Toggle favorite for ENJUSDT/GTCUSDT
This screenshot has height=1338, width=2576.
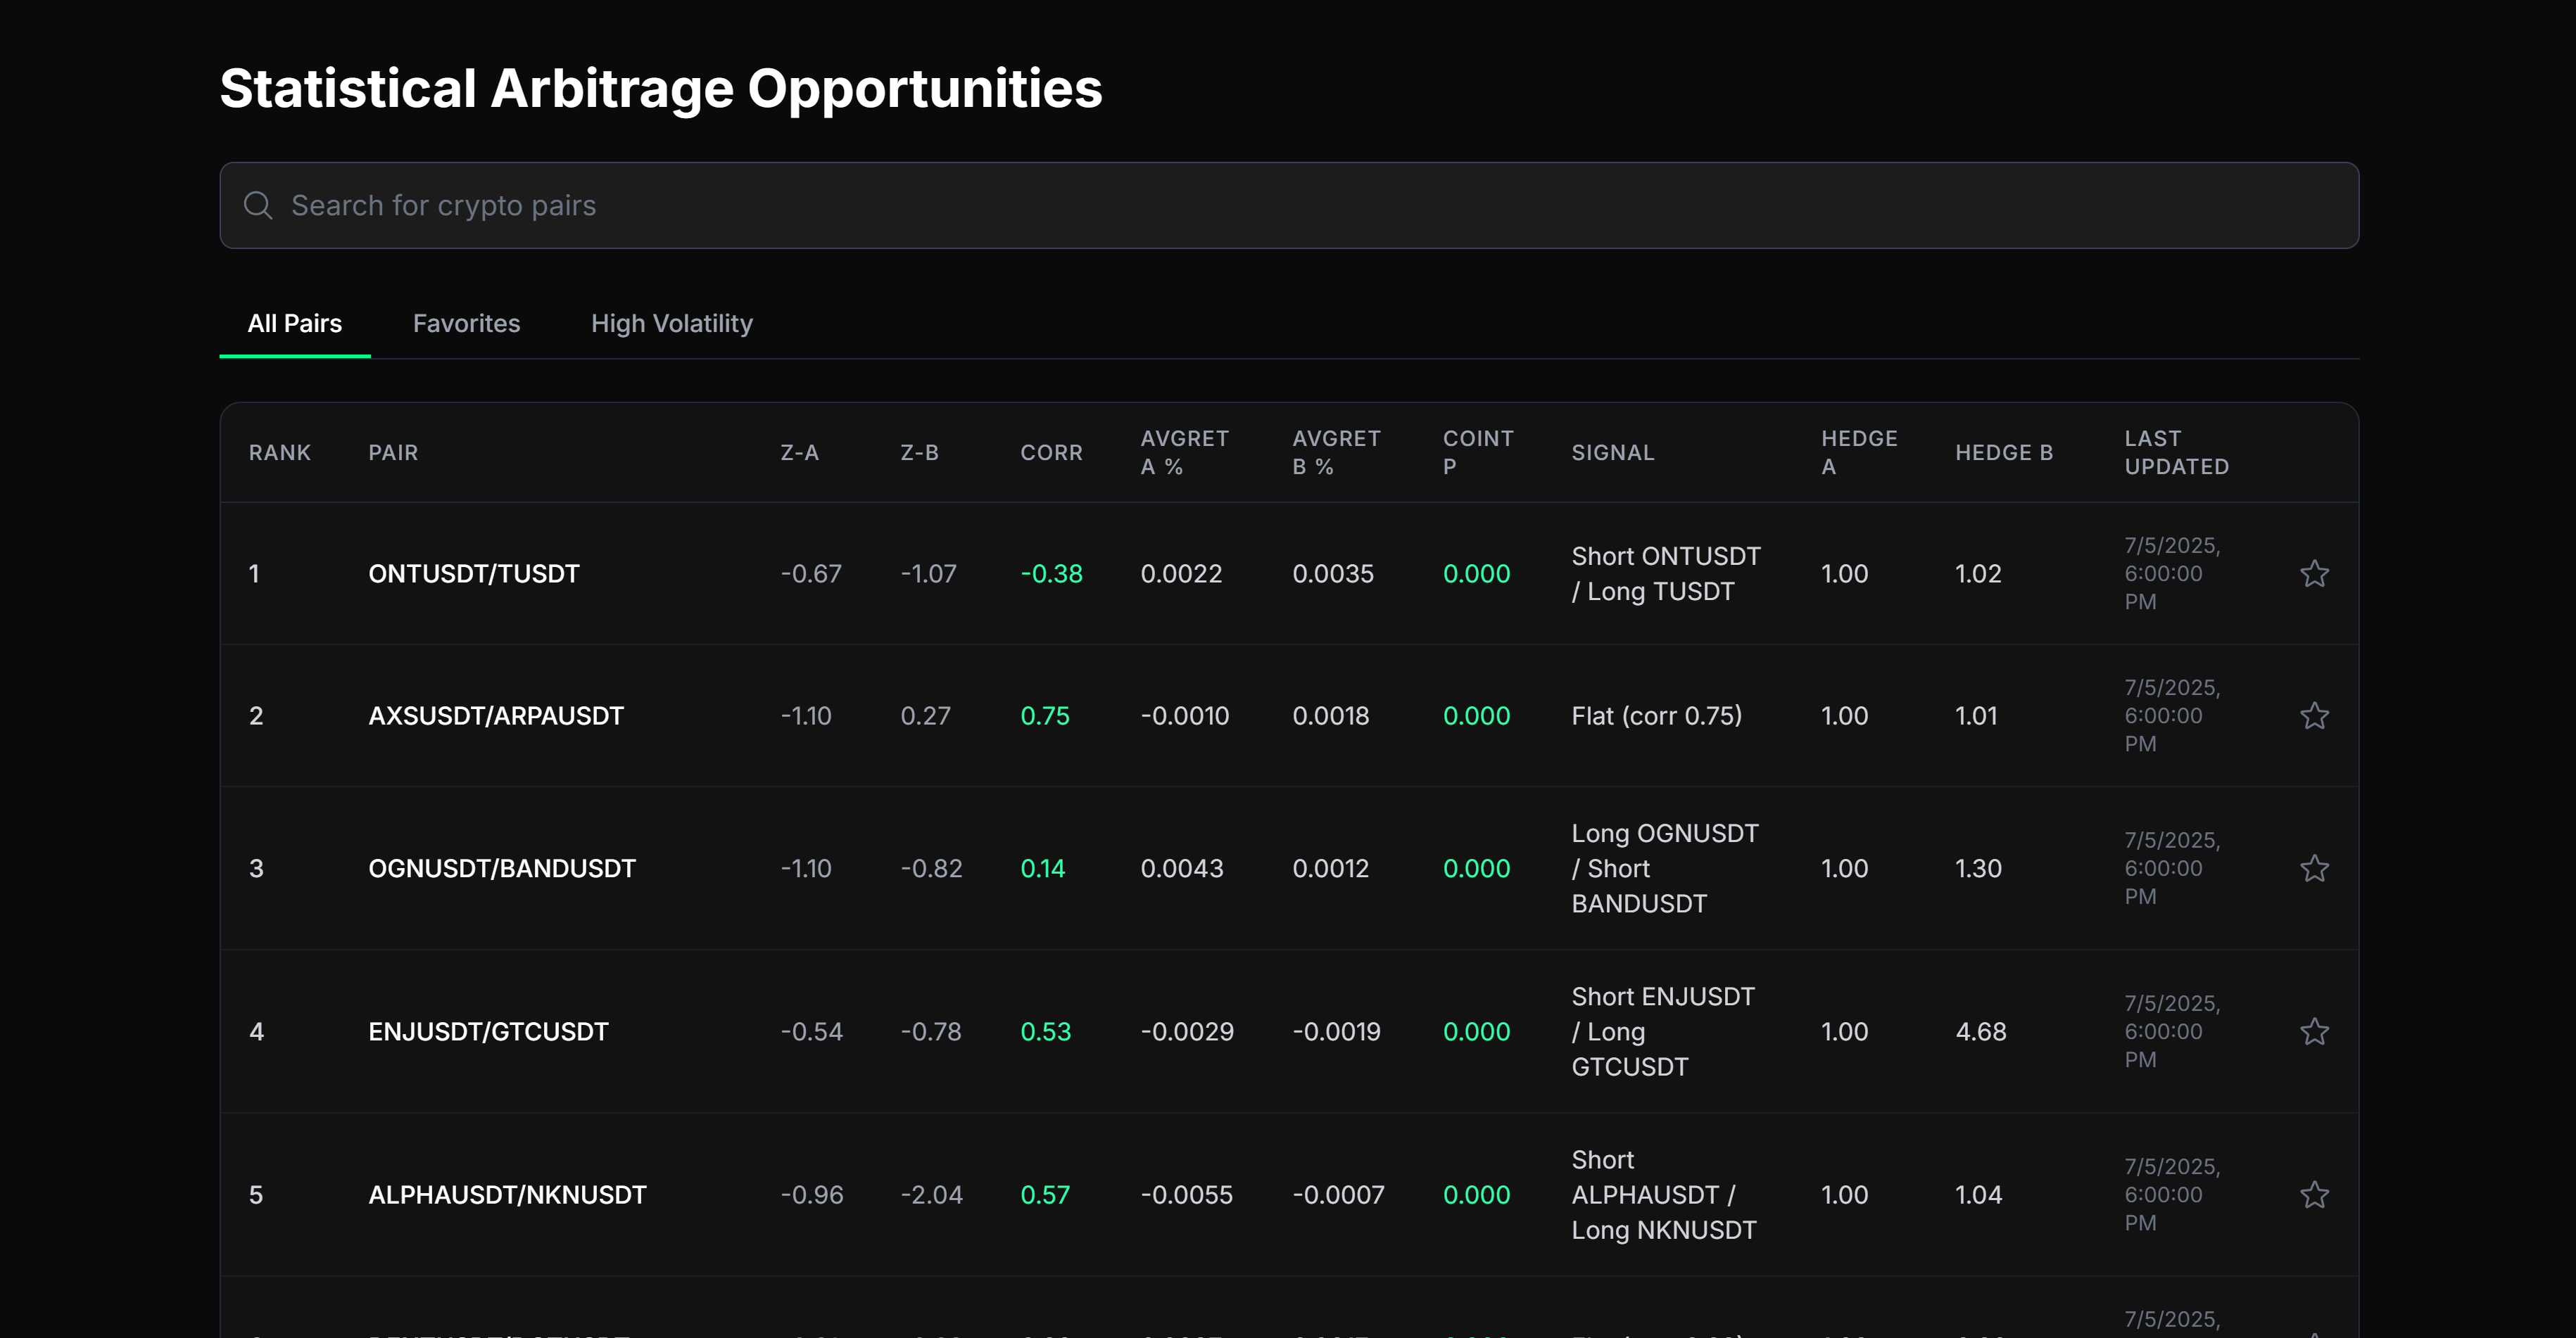point(2315,1030)
